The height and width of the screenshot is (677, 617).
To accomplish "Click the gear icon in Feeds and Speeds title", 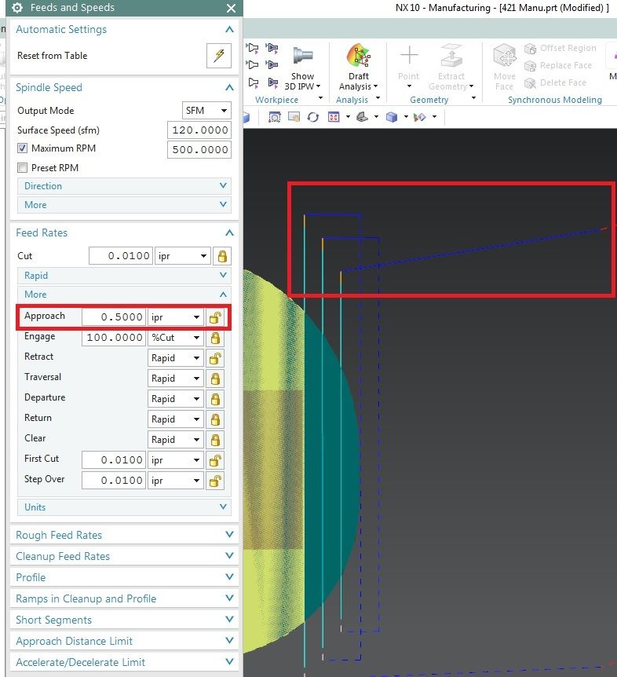I will pyautogui.click(x=17, y=8).
